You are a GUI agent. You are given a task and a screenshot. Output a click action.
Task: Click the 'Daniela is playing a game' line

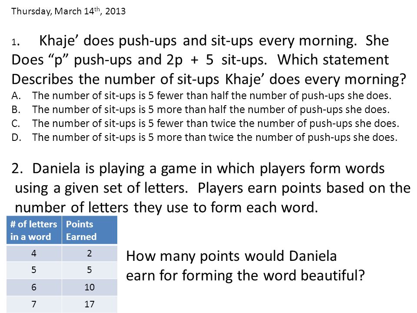198,169
